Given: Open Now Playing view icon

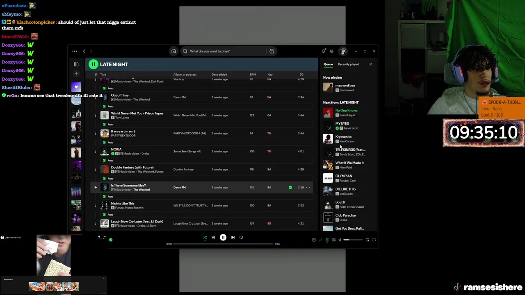Looking at the screenshot, I should point(314,240).
